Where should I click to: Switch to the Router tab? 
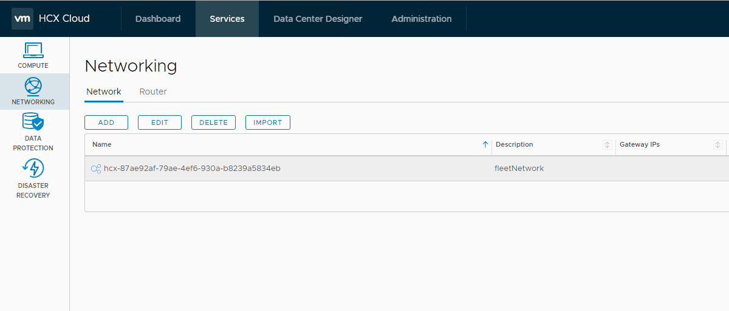(153, 92)
